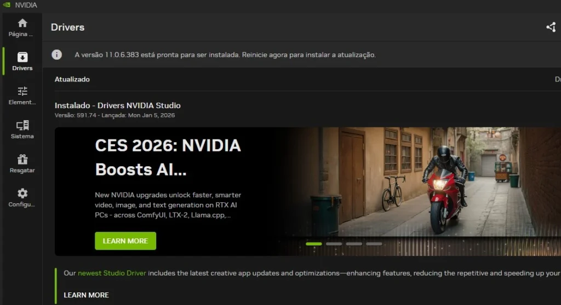Open the Elementos sliders icon
This screenshot has height=305, width=561.
point(22,91)
